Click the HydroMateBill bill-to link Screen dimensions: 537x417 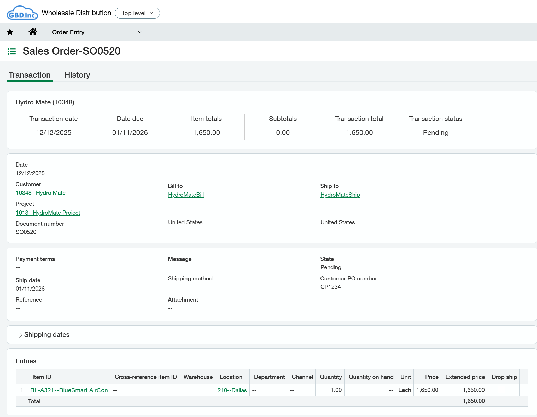tap(186, 195)
